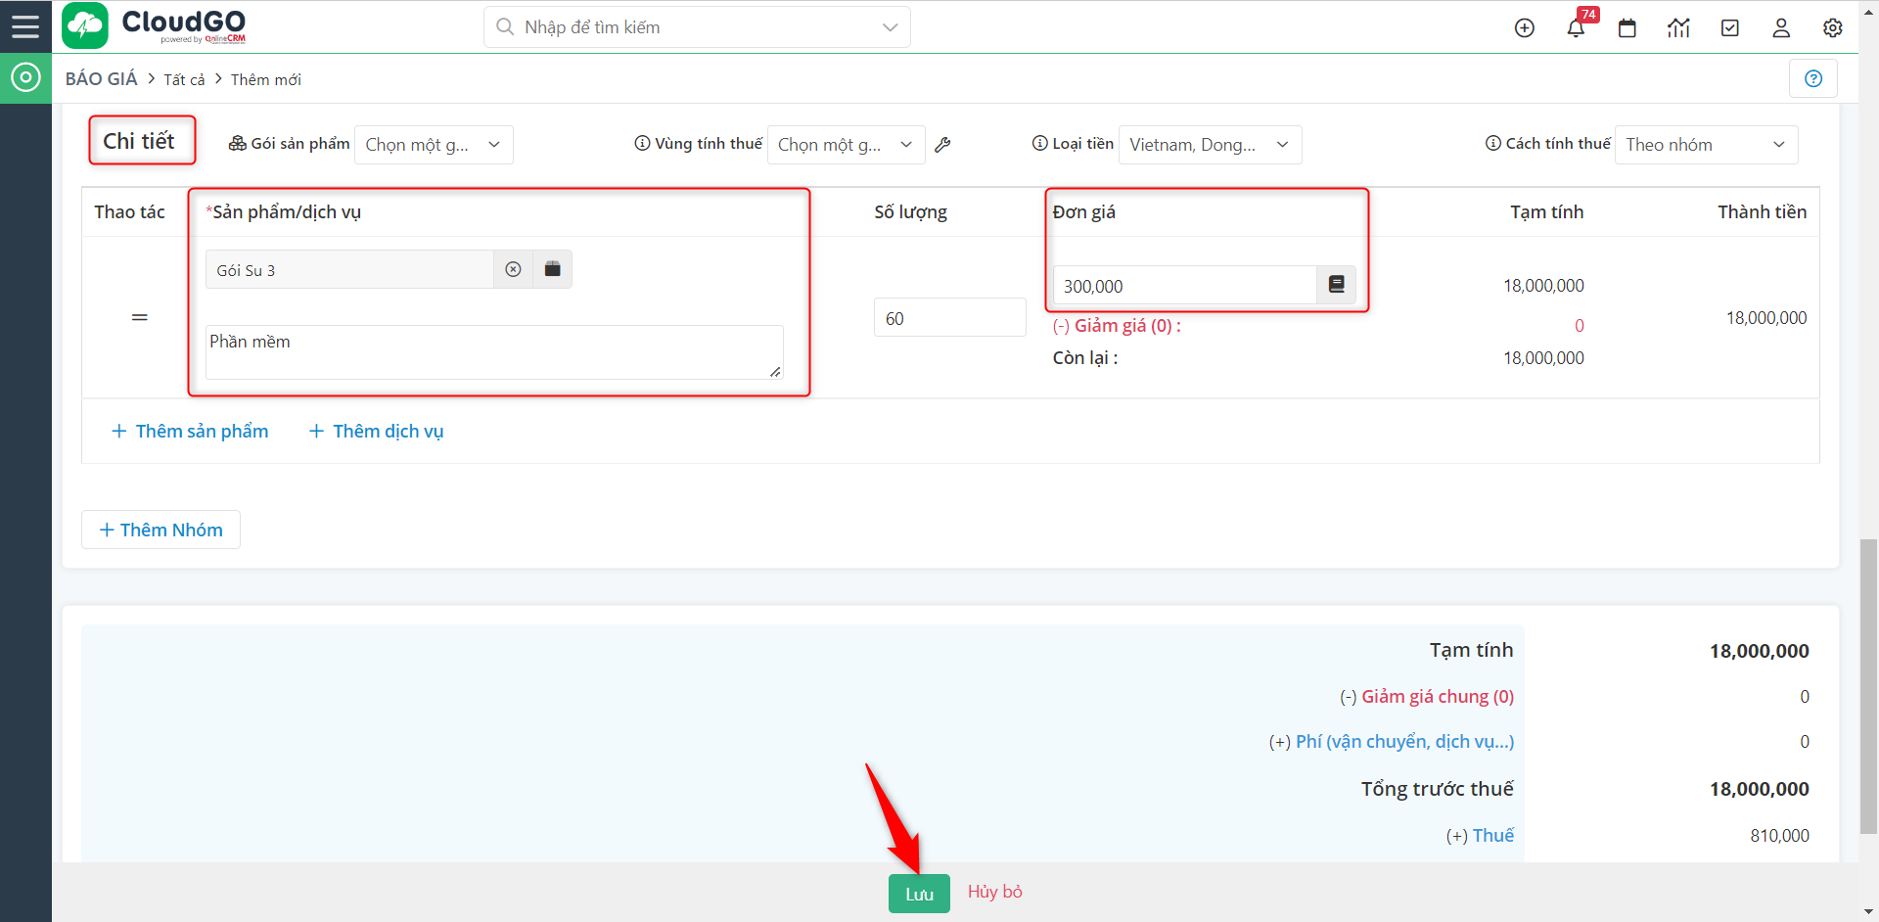The image size is (1879, 922).
Task: Open the price book icon beside unit price
Action: click(x=1336, y=285)
